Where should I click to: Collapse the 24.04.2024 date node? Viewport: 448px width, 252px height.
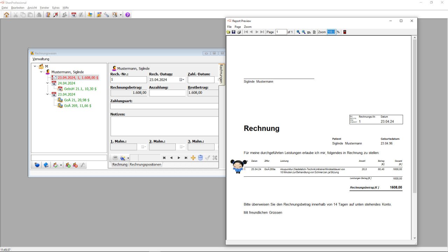48,83
